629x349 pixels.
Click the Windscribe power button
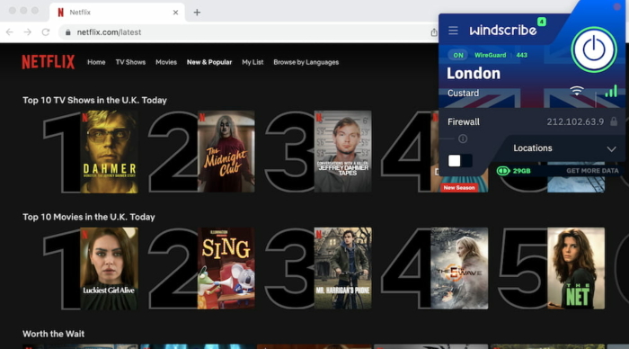pos(594,49)
